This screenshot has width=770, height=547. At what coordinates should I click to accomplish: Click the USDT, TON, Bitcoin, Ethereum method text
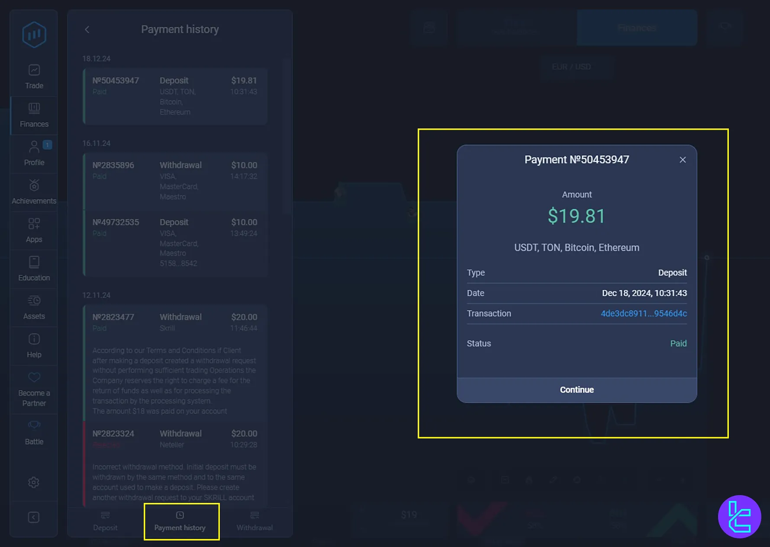tap(577, 248)
